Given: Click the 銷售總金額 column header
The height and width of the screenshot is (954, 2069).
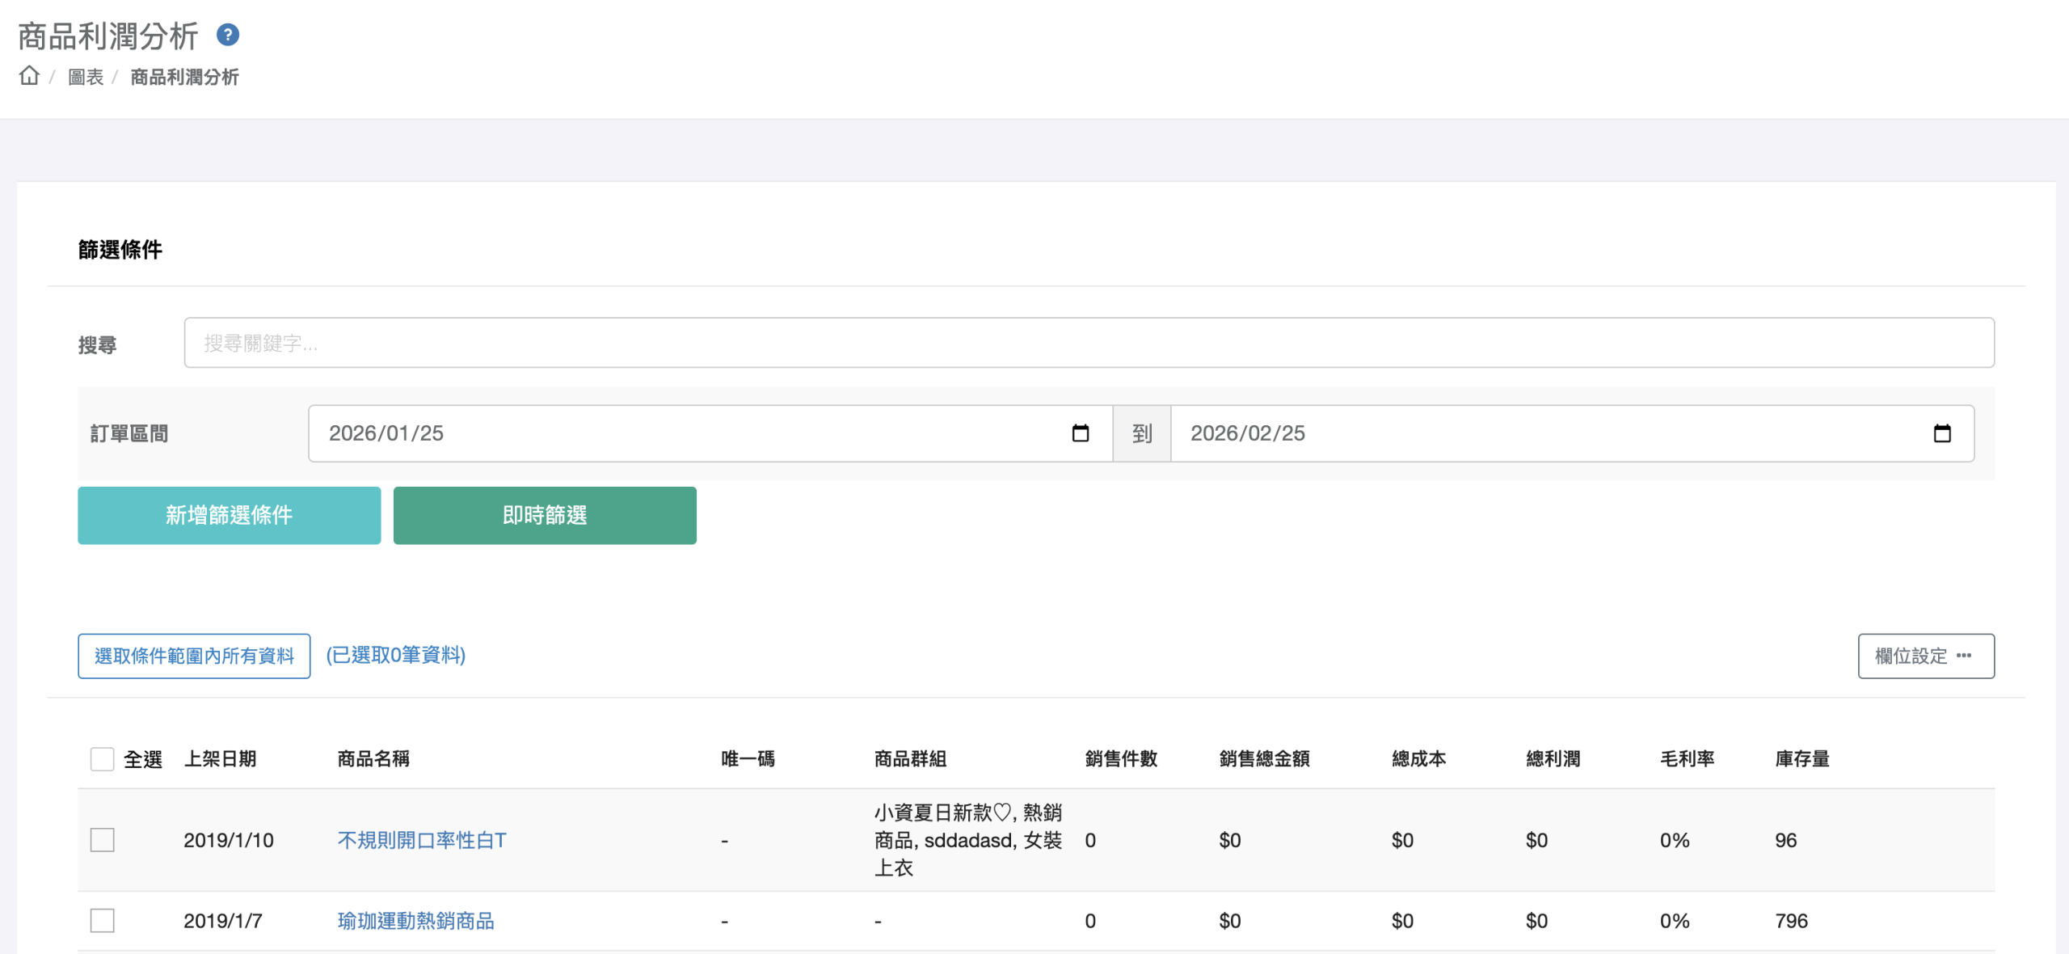Looking at the screenshot, I should coord(1264,759).
